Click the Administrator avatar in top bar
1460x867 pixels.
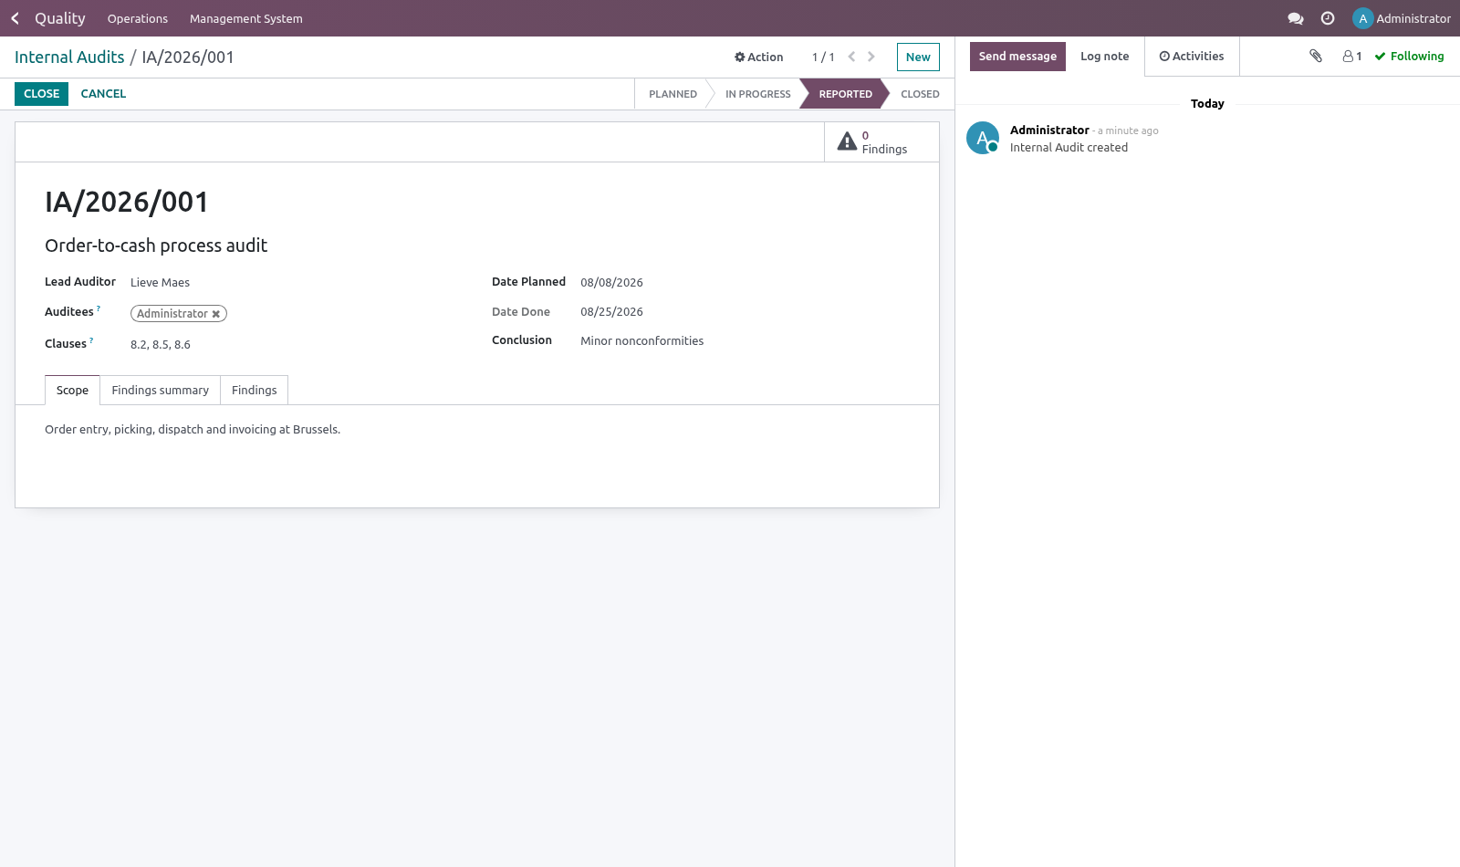tap(1362, 18)
